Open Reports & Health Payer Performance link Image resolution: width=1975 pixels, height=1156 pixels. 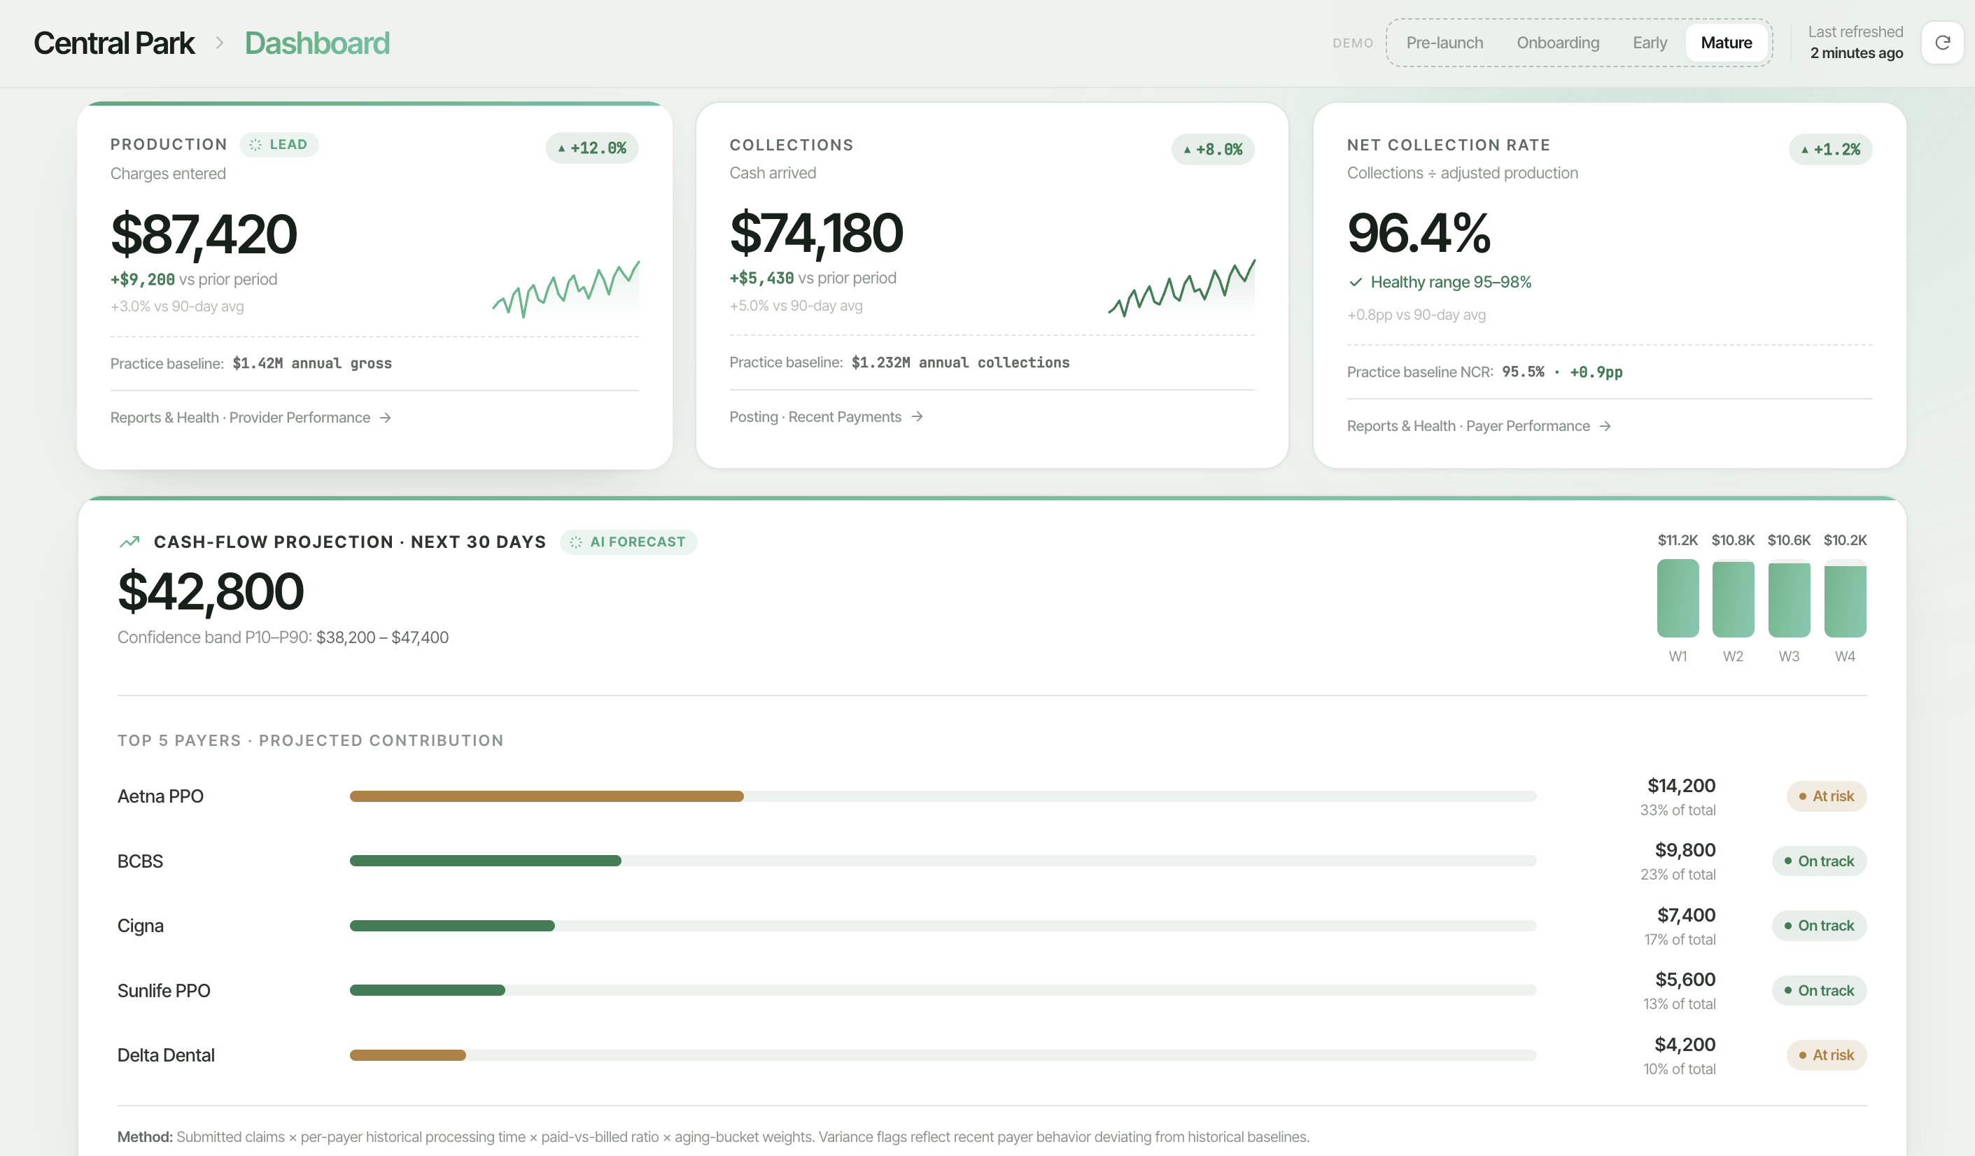(1479, 425)
